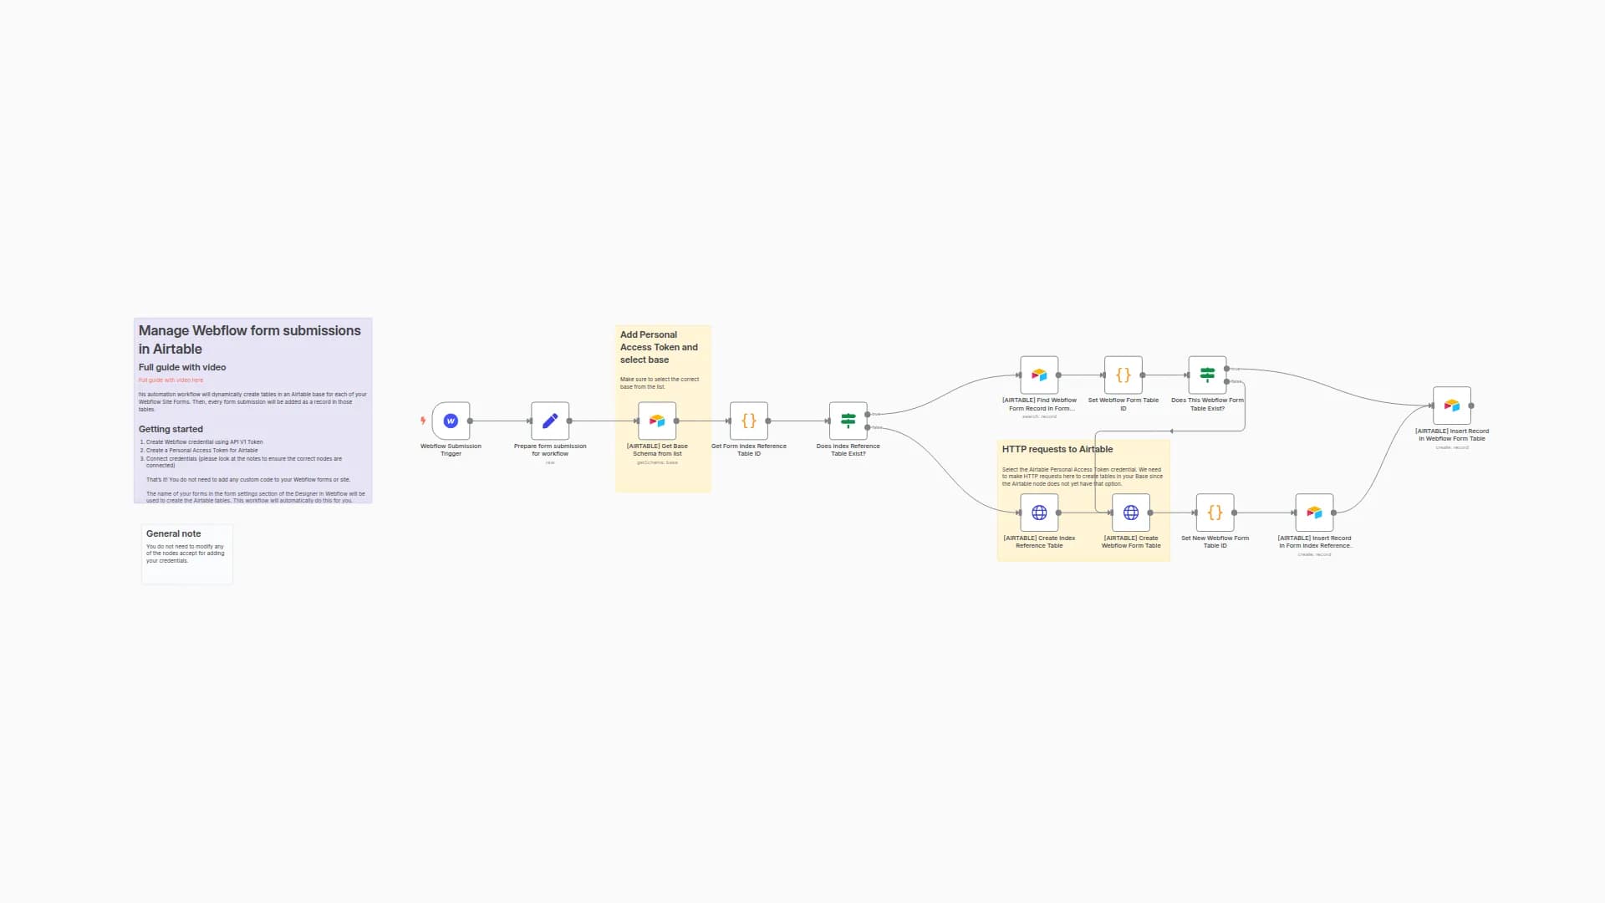Image resolution: width=1605 pixels, height=903 pixels.
Task: Open the Does This Webflow Form Table Exist node
Action: [x=1208, y=375]
